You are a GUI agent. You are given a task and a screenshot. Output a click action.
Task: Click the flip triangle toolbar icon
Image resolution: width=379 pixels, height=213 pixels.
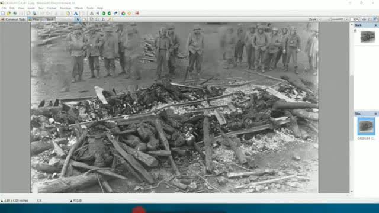pos(92,13)
